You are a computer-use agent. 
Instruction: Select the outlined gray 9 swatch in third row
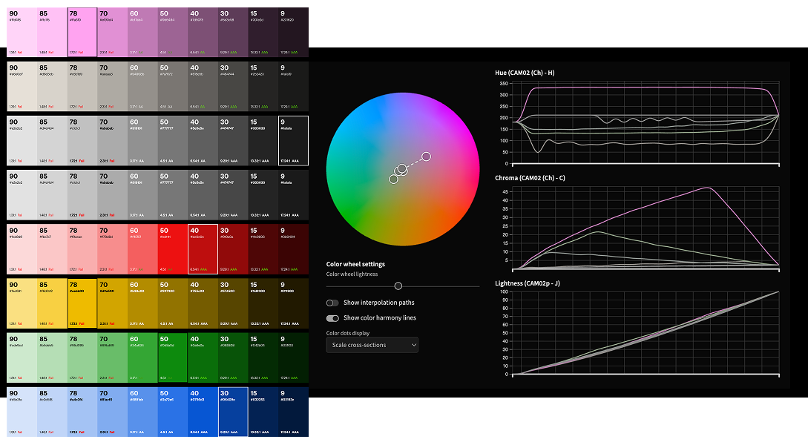click(x=294, y=141)
